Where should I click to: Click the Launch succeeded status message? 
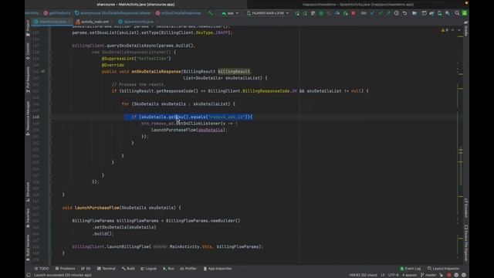click(63, 275)
